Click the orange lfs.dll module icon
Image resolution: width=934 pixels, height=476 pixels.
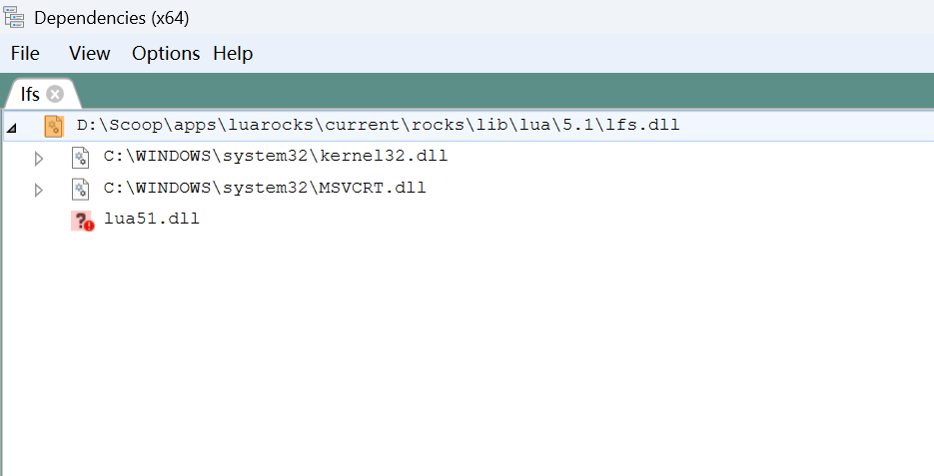pyautogui.click(x=54, y=127)
